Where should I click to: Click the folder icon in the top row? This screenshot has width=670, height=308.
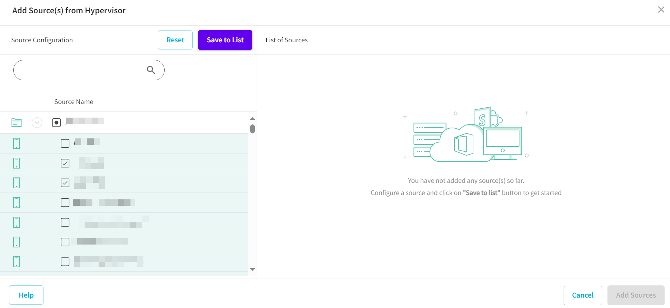17,123
